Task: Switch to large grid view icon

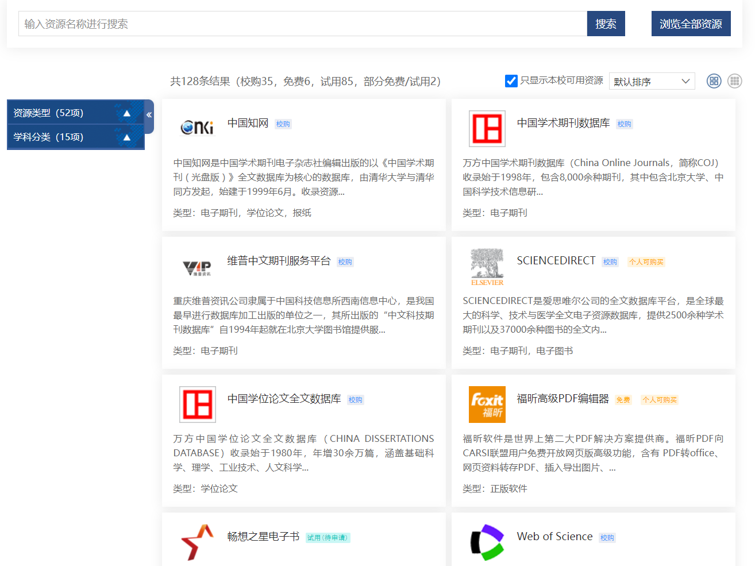Action: pyautogui.click(x=714, y=81)
